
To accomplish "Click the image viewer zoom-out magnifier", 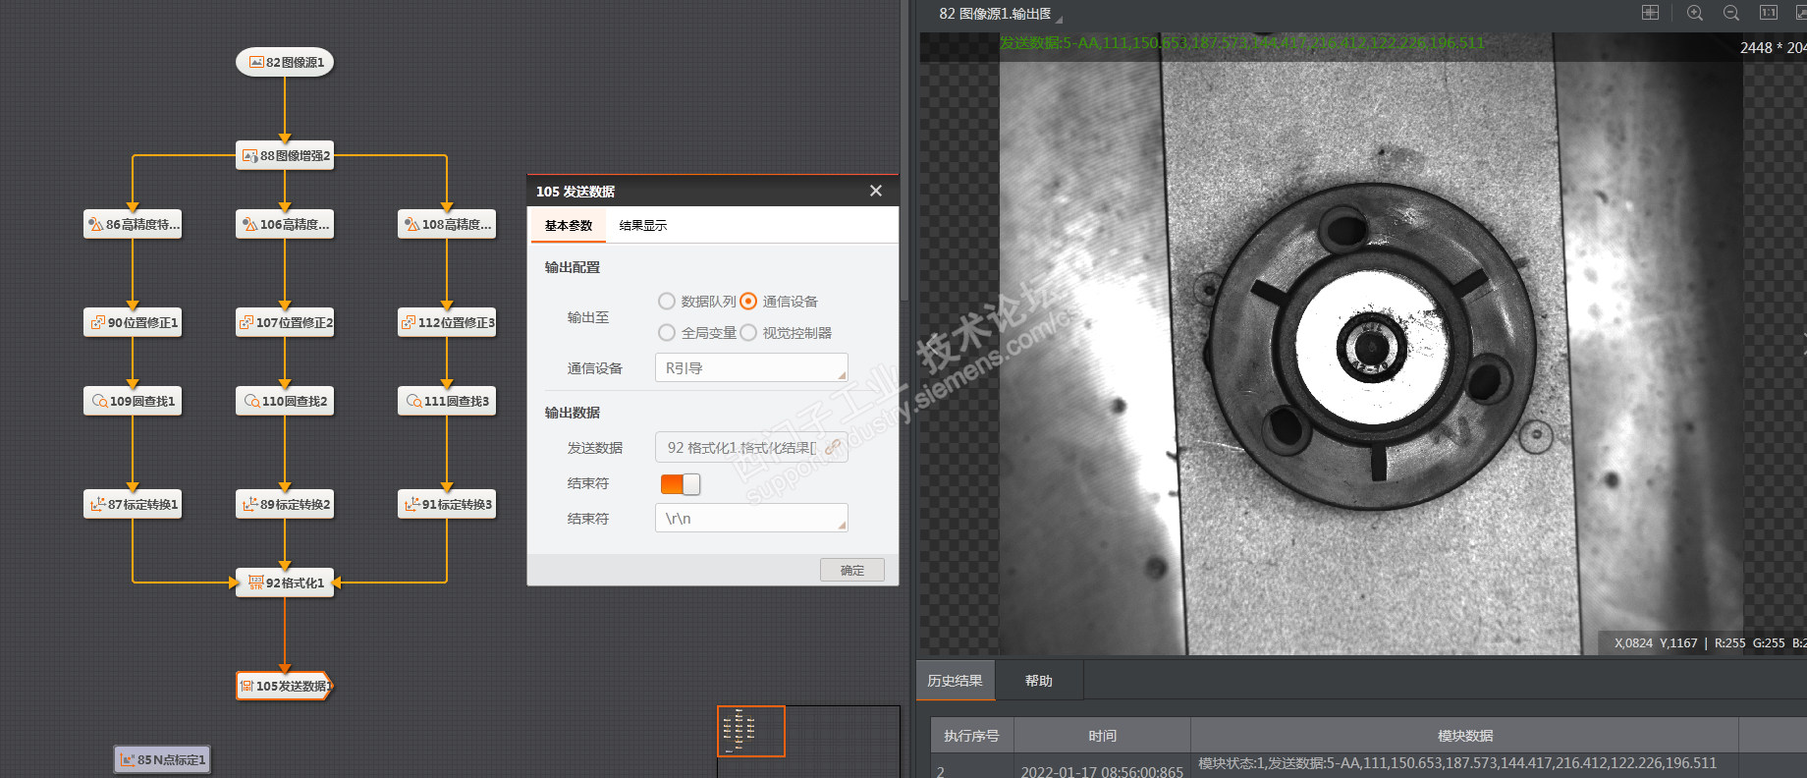I will [1731, 13].
